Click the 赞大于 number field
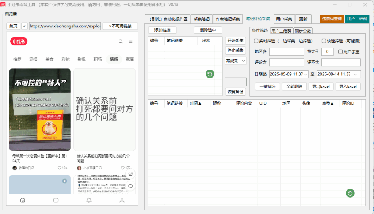The image size is (374, 214). tap(328, 52)
